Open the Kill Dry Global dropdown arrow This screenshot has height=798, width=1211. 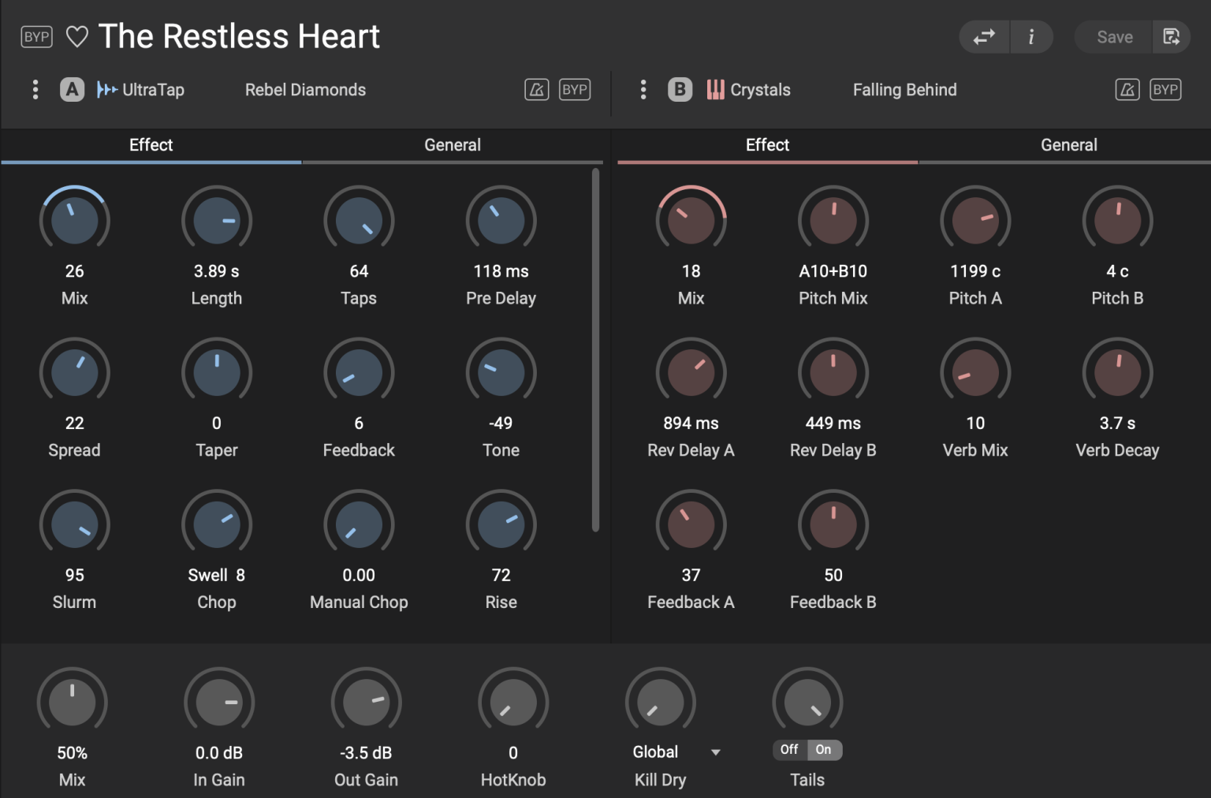716,752
